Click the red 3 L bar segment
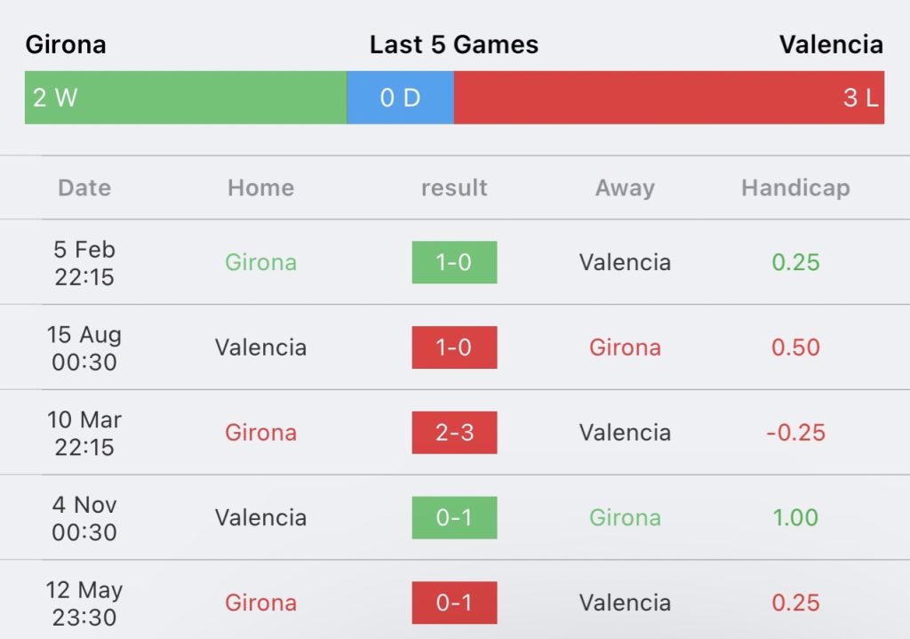910x639 pixels. tap(669, 98)
